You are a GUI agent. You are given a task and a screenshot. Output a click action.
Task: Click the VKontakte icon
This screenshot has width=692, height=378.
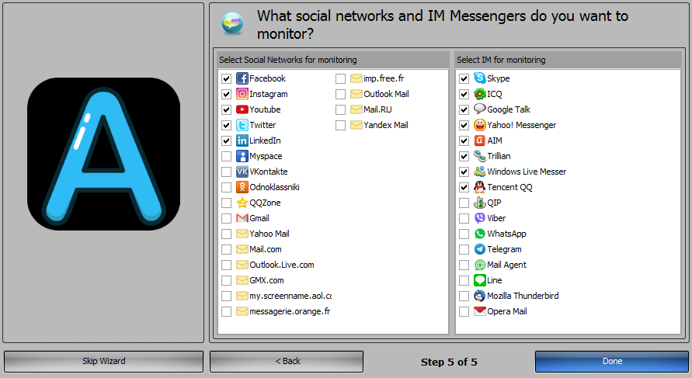[242, 172]
